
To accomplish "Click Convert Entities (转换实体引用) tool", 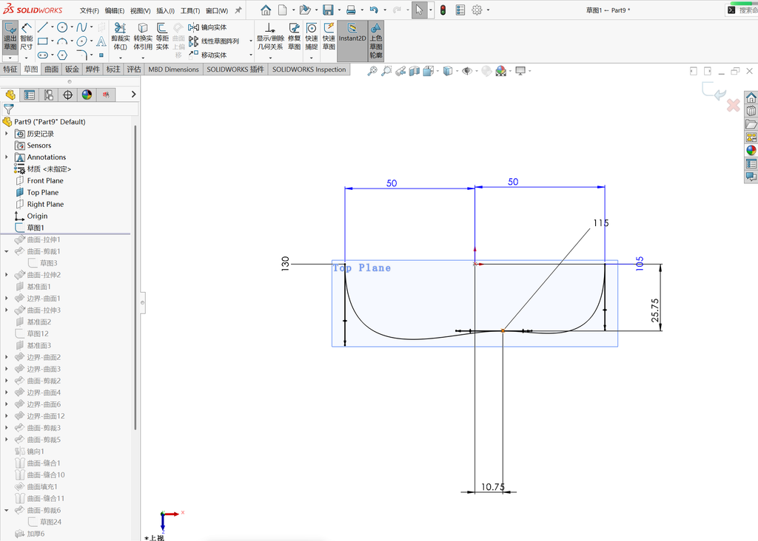I will (x=143, y=37).
